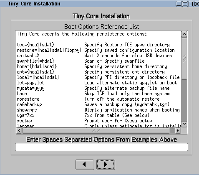The image size is (199, 175).
Task: Click 'Tiny Core accepts the following persistence options' line
Action: pyautogui.click(x=82, y=34)
